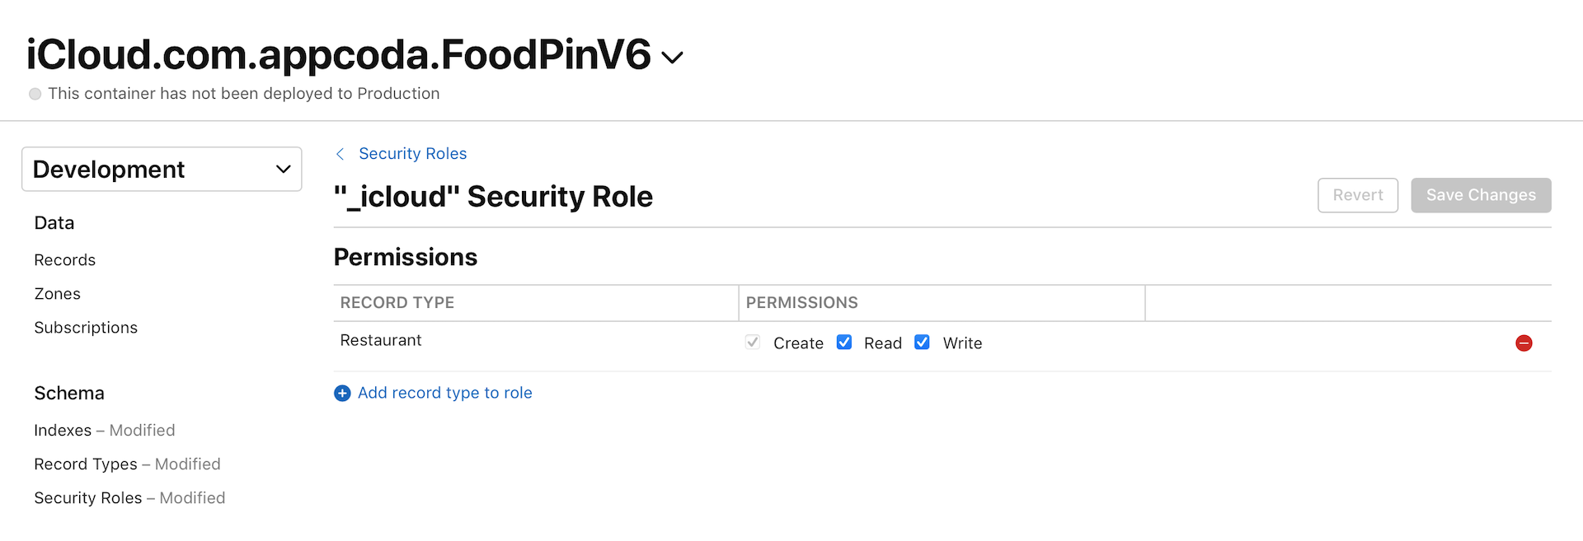The height and width of the screenshot is (541, 1583).
Task: Open the Development environment selector chevron
Action: point(284,168)
